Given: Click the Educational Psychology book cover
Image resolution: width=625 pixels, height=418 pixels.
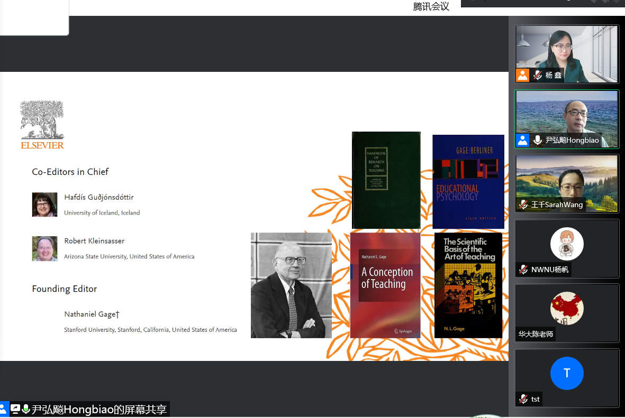Looking at the screenshot, I should pyautogui.click(x=468, y=181).
